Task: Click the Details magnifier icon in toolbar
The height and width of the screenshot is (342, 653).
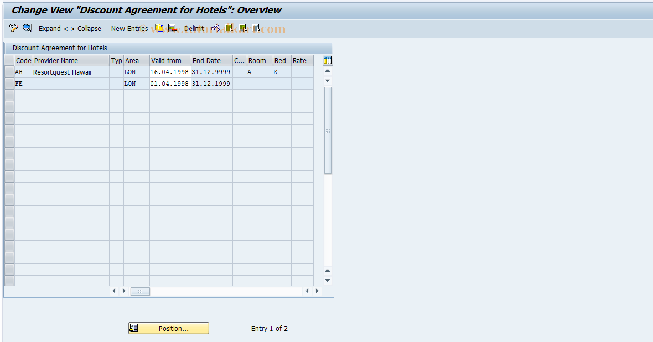Action: (27, 28)
